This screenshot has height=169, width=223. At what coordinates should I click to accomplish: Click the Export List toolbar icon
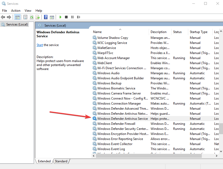38,17
